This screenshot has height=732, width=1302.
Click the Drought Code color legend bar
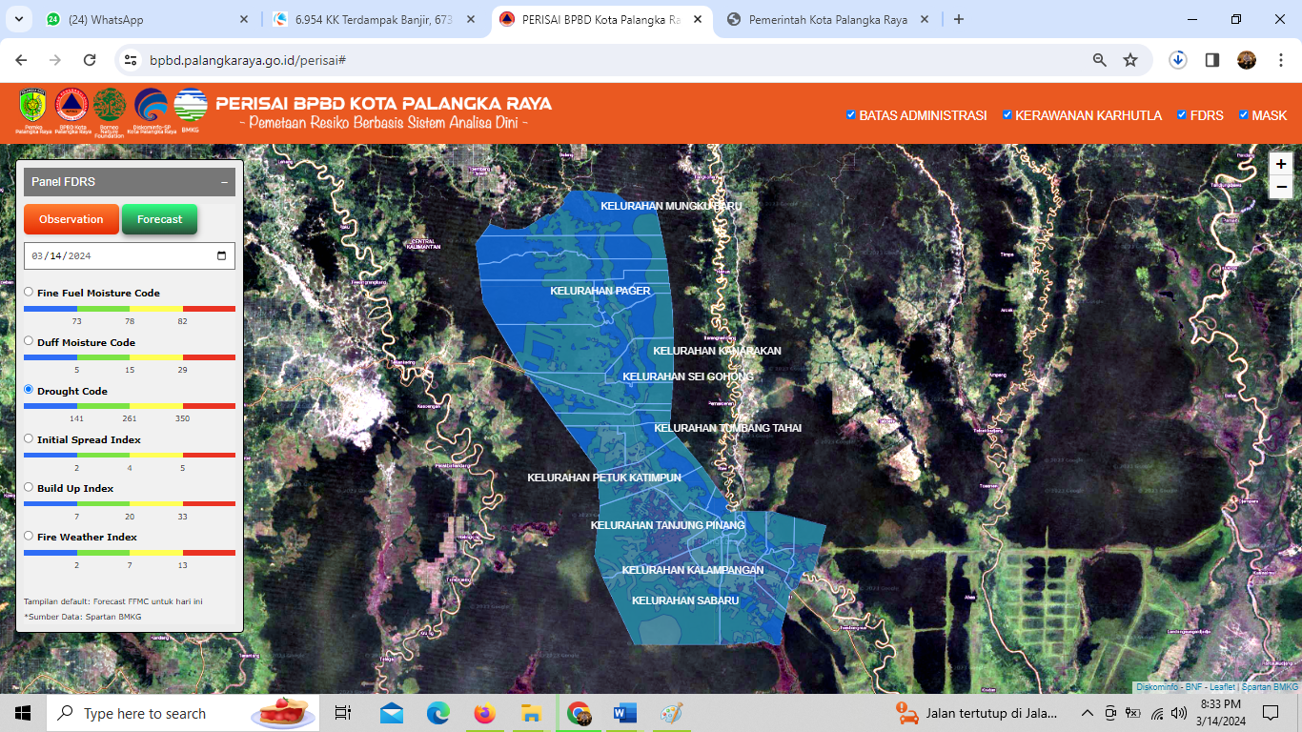[130, 406]
